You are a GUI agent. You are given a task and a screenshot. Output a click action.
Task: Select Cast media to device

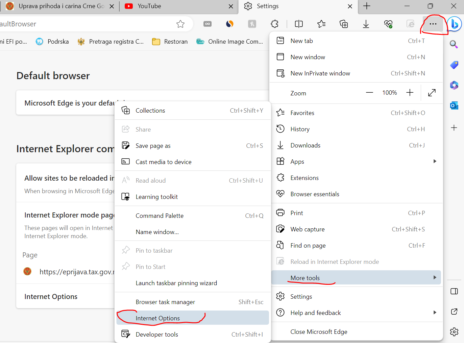[x=193, y=162]
